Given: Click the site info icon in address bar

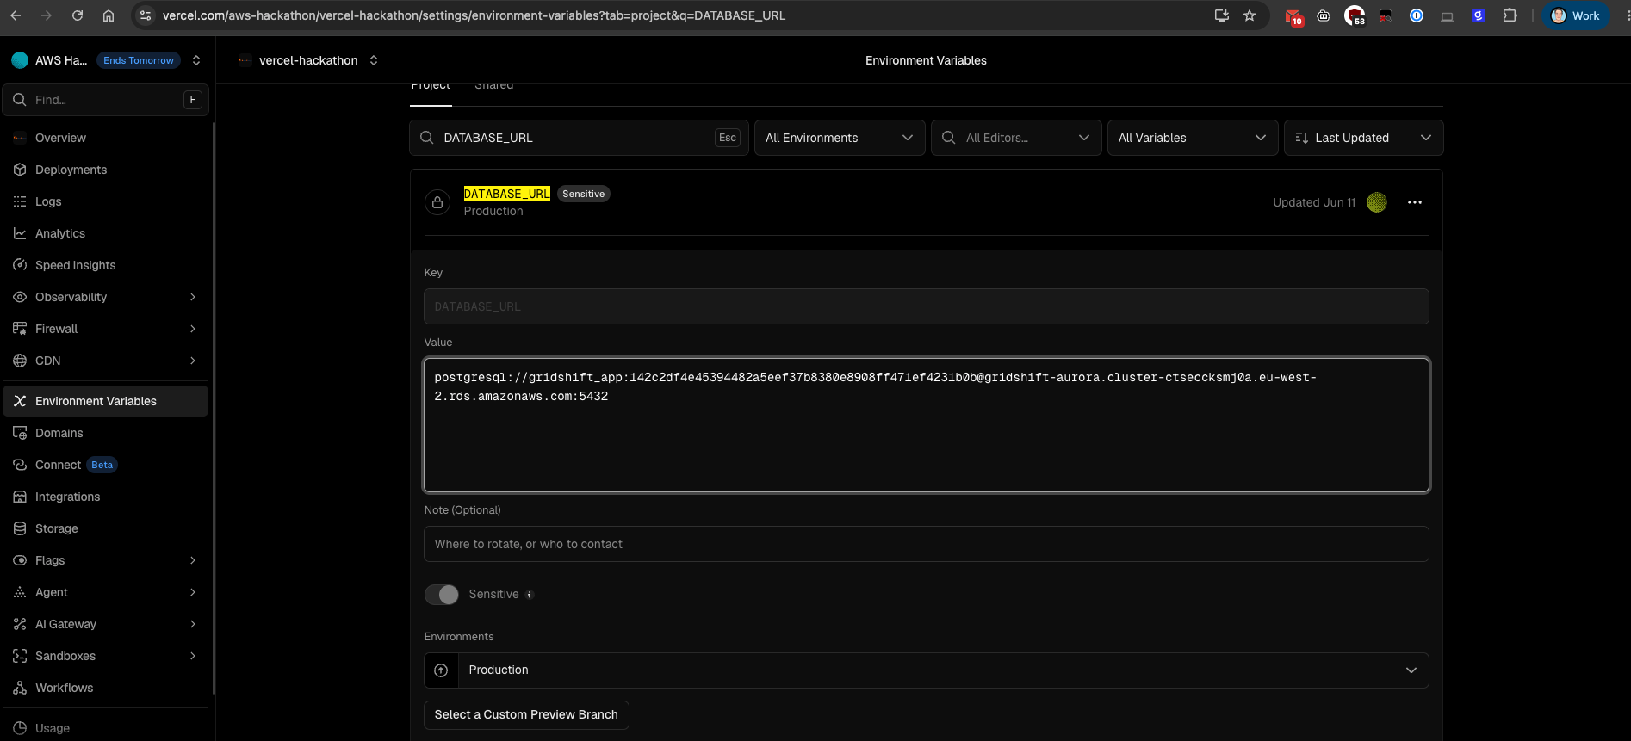Looking at the screenshot, I should point(146,15).
